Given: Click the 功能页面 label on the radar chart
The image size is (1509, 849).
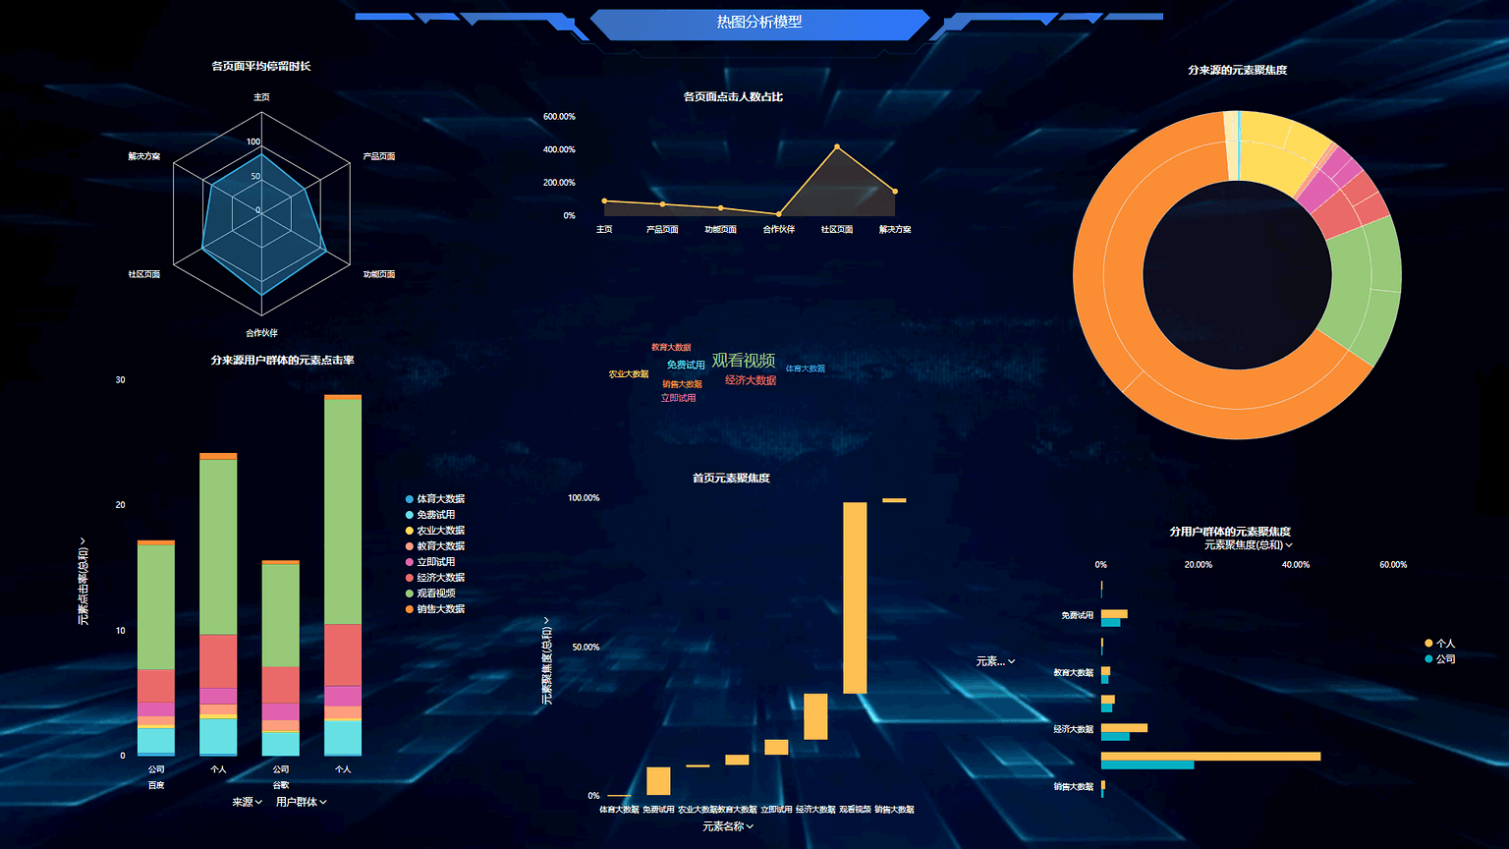Looking at the screenshot, I should 379,274.
